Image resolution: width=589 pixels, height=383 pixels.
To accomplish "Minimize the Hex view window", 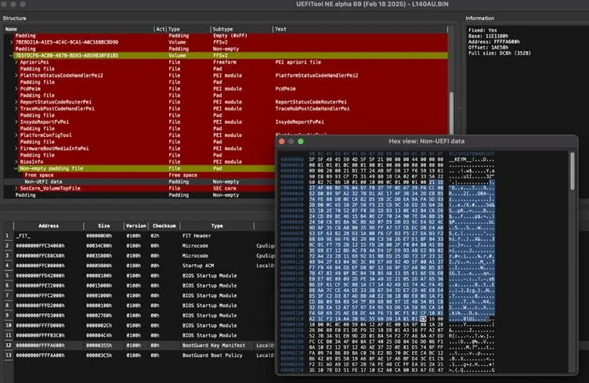I will (x=291, y=142).
